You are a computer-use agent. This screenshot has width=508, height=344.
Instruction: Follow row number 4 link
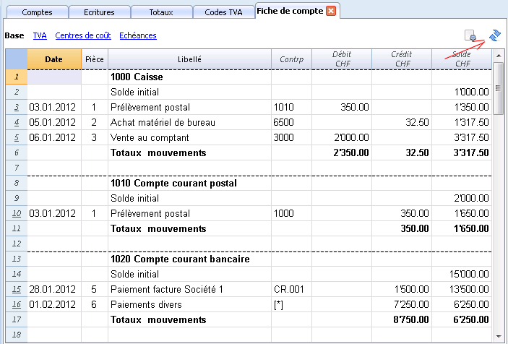click(17, 122)
